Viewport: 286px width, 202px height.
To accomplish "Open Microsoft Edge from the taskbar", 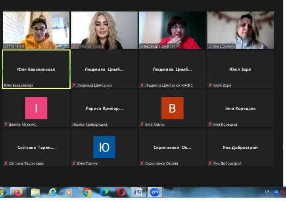I will pyautogui.click(x=104, y=192).
